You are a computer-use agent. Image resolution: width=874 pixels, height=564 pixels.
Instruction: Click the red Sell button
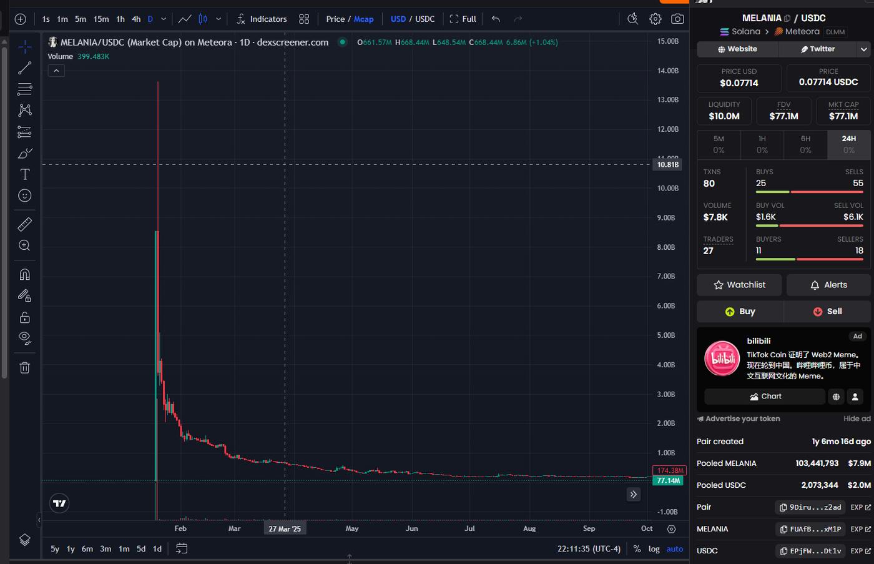point(827,312)
